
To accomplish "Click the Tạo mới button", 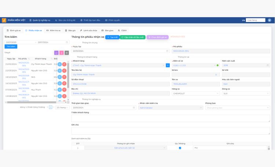I will pyautogui.click(x=112, y=37).
